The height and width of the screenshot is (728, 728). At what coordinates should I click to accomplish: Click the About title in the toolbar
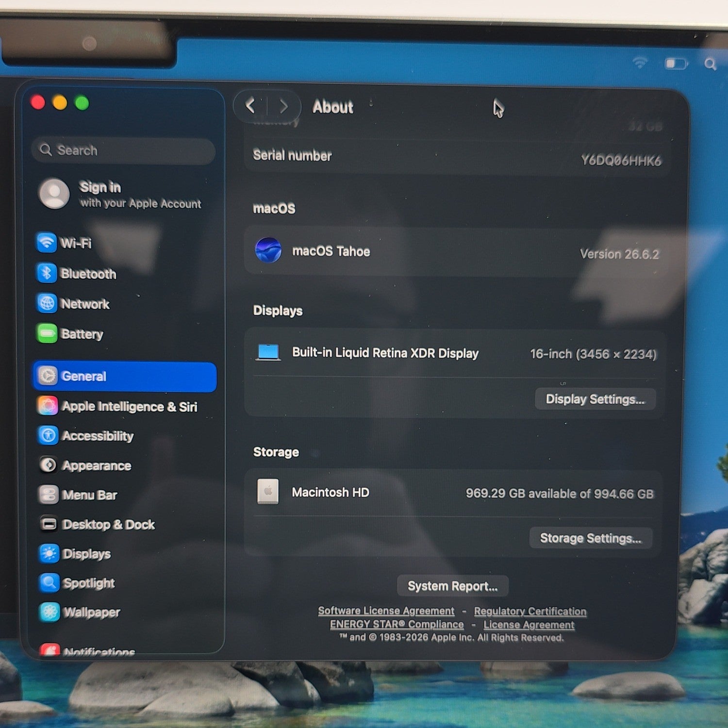pyautogui.click(x=333, y=107)
